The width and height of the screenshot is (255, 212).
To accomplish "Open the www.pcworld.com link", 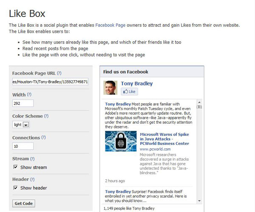I will point(155,149).
